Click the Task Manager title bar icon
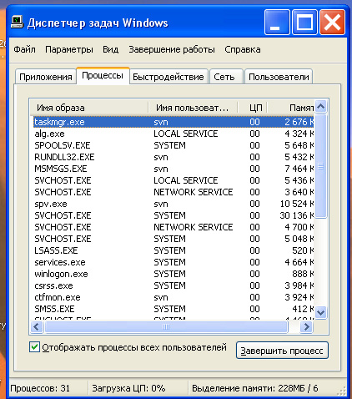Image resolution: width=352 pixels, height=399 pixels. click(18, 23)
